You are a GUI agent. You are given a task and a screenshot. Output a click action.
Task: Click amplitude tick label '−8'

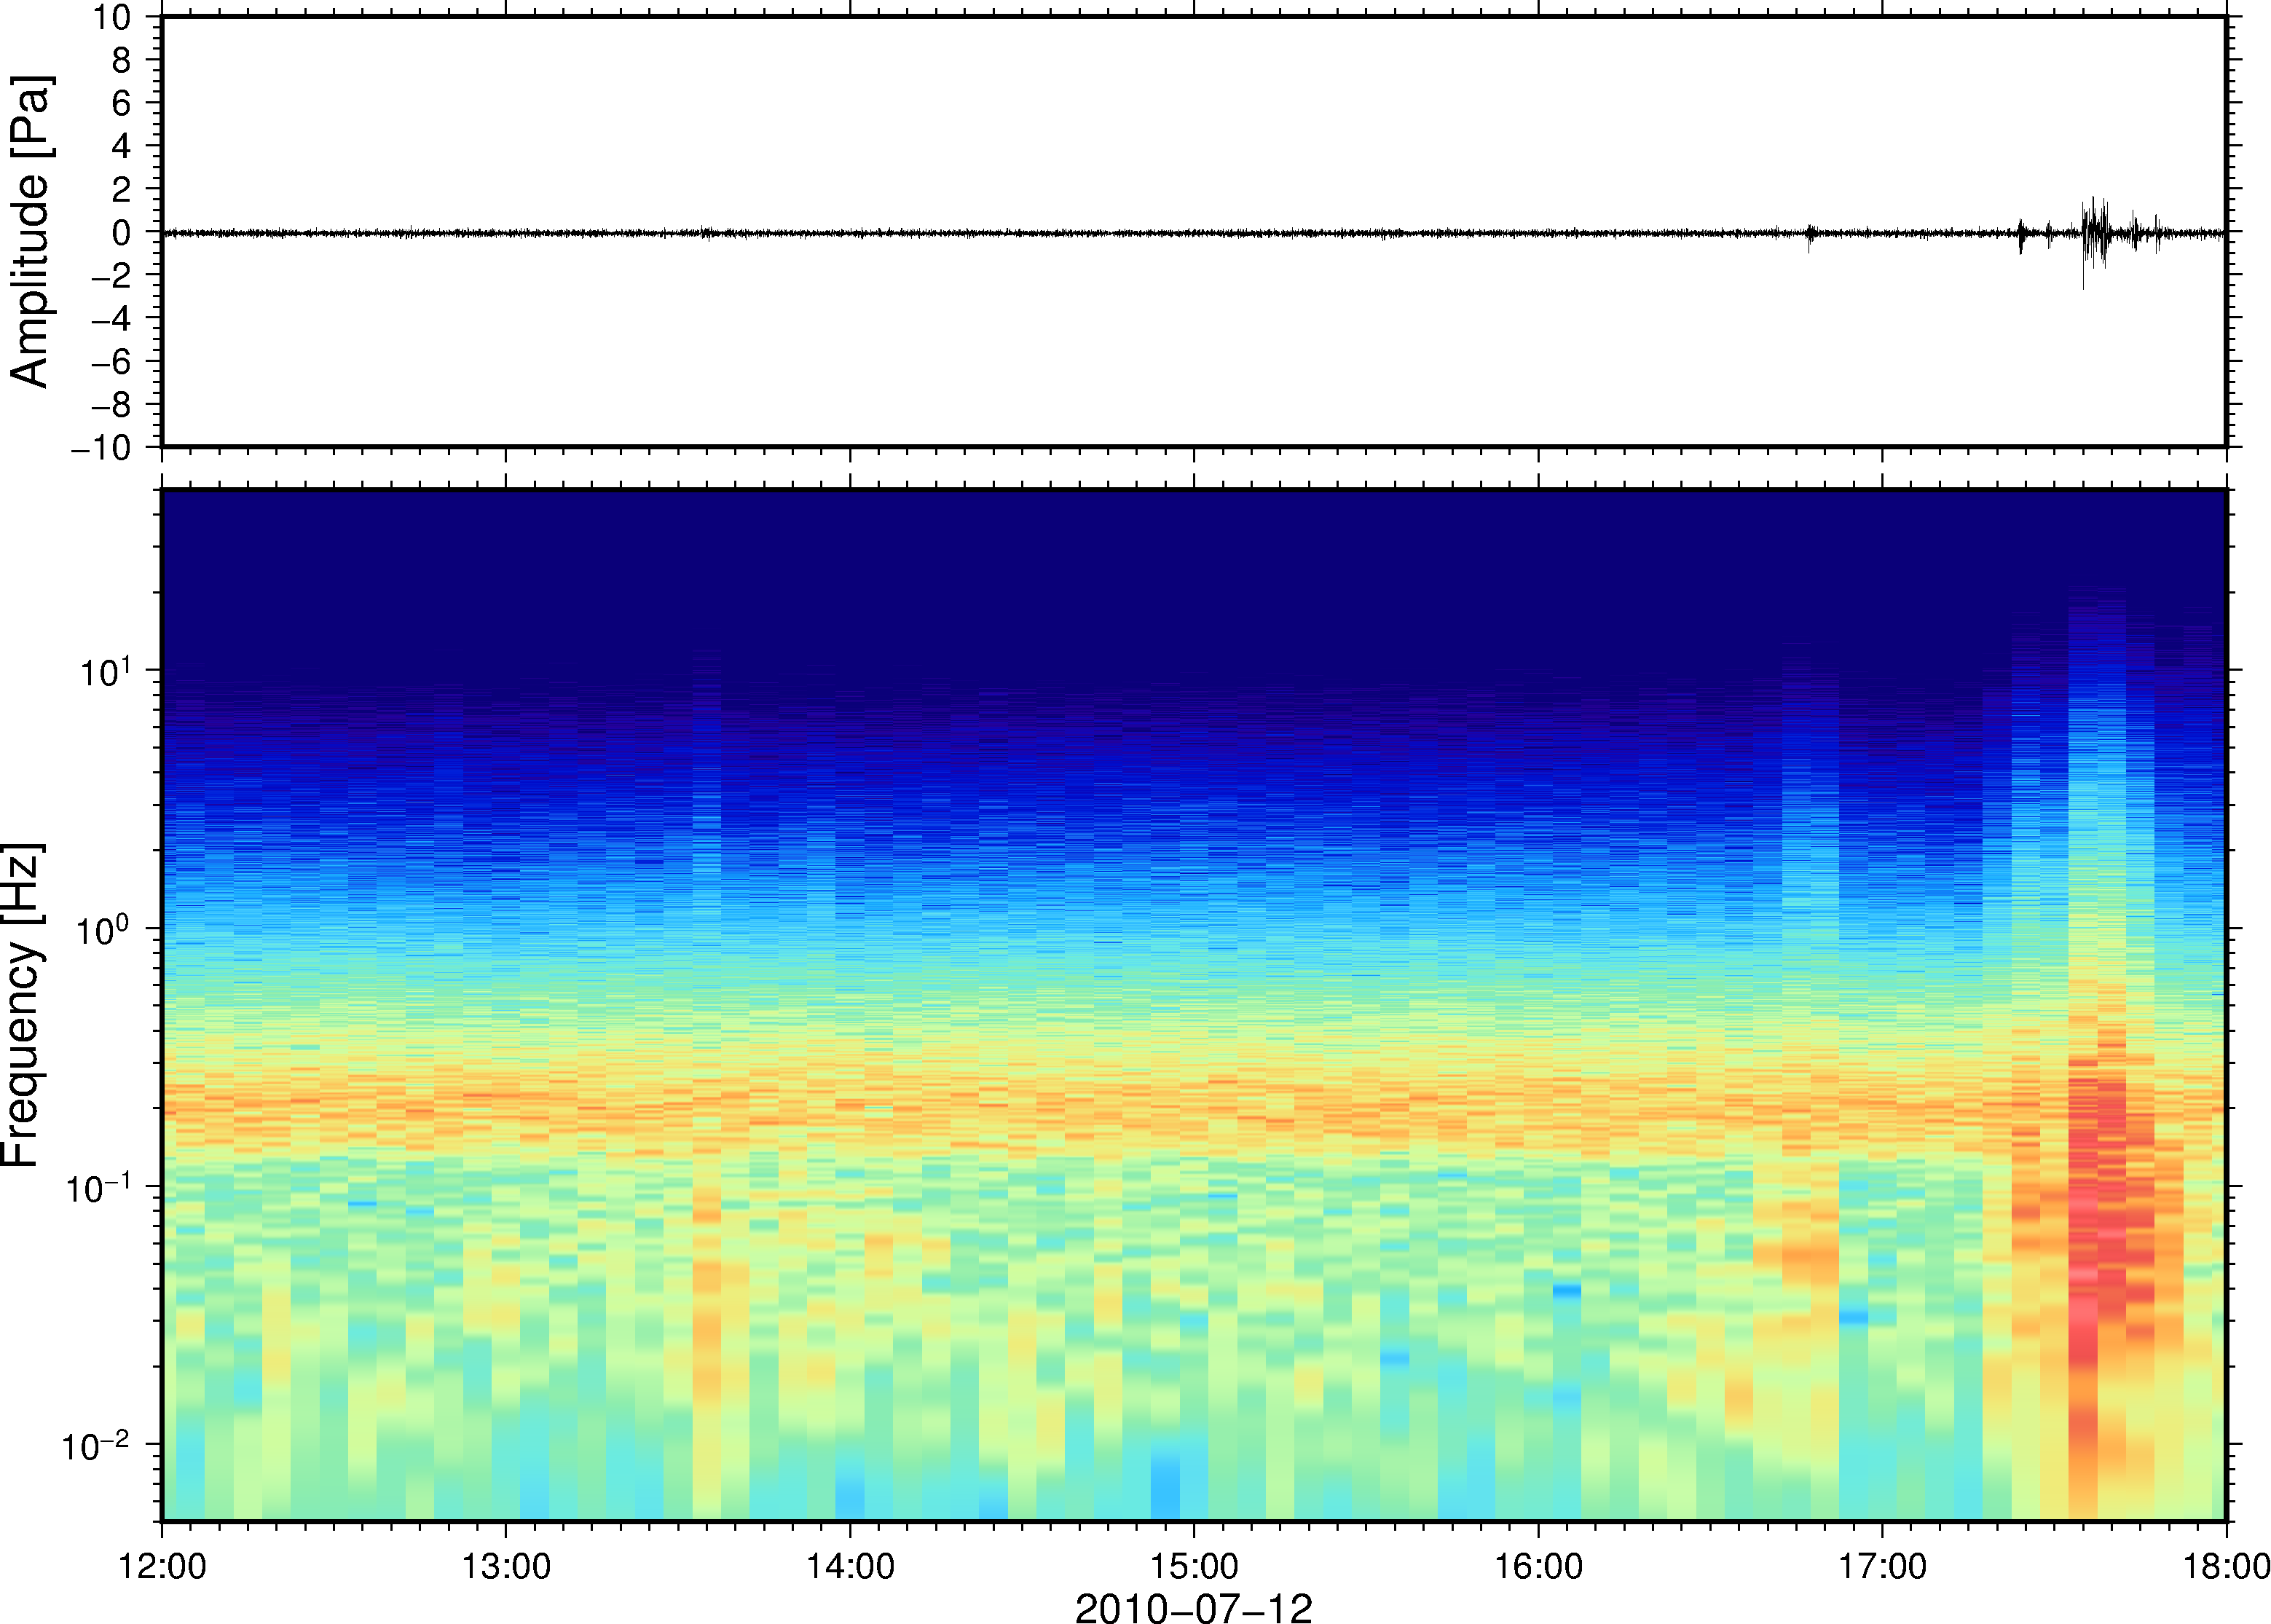coord(111,404)
